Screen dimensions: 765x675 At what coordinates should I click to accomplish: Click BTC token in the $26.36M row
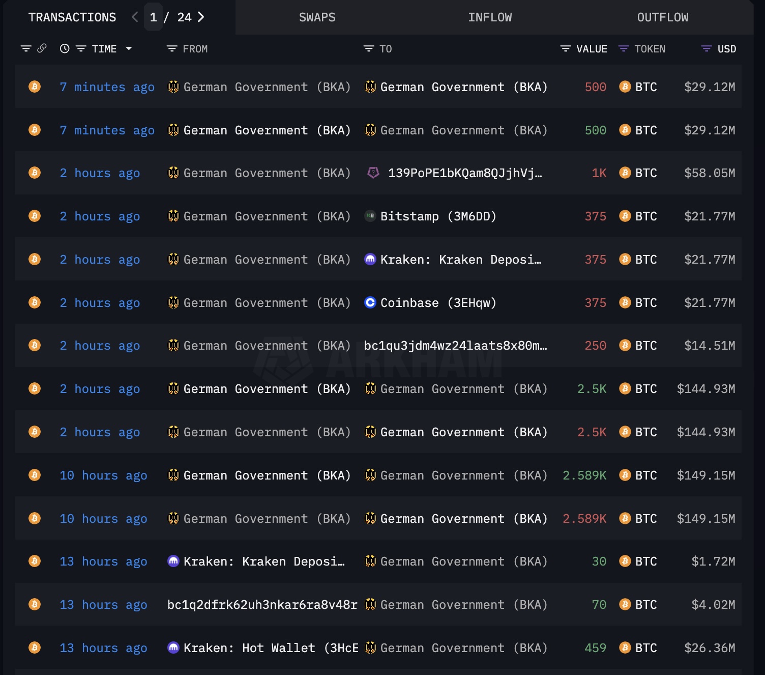(x=638, y=648)
